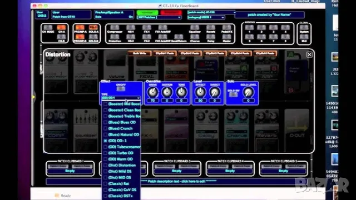Open the PREAMP-B button
This screenshot has width=356, height=200.
pyautogui.click(x=80, y=37)
